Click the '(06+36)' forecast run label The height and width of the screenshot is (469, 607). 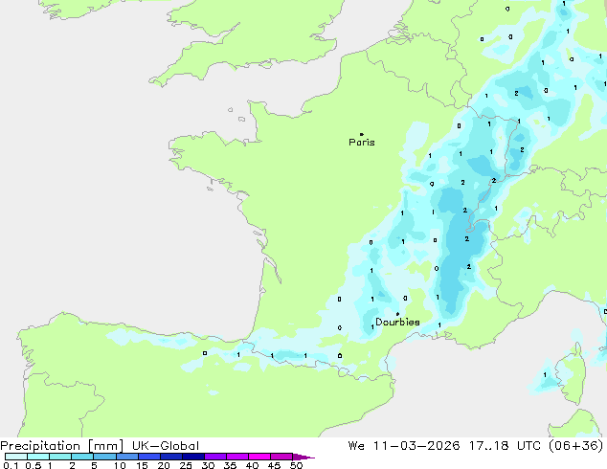click(576, 446)
